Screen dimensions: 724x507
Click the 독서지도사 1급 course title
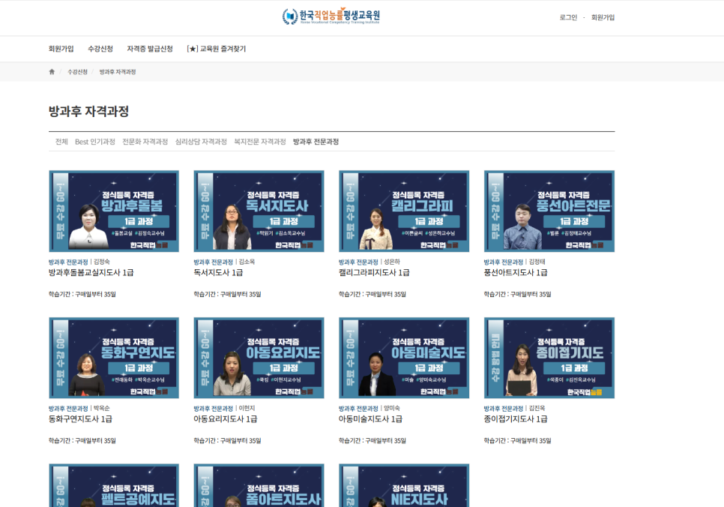(218, 273)
